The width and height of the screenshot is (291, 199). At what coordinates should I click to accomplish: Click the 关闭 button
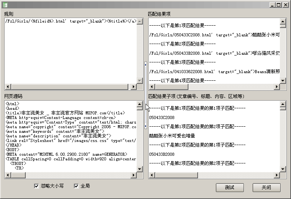click(x=266, y=188)
